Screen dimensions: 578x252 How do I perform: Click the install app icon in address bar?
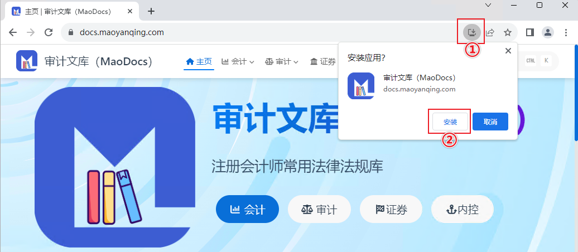[x=472, y=32]
